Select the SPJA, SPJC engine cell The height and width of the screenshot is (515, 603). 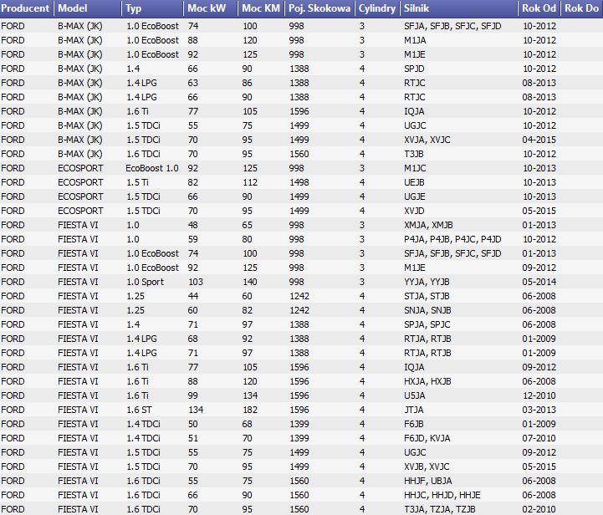pyautogui.click(x=427, y=324)
